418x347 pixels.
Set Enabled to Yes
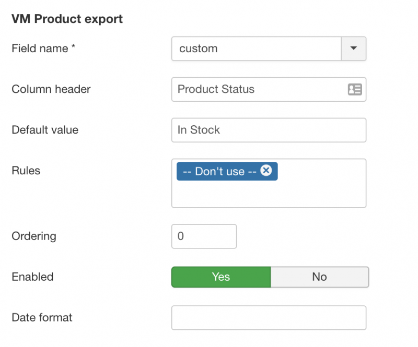(x=221, y=277)
